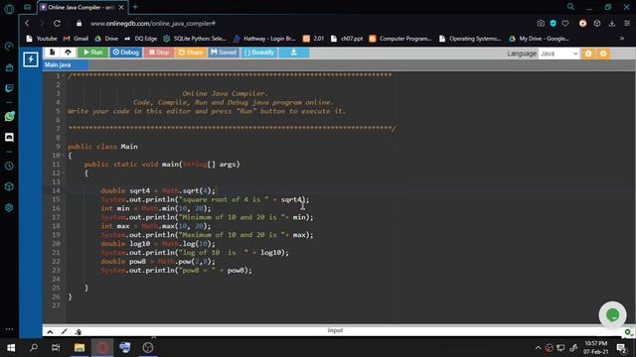This screenshot has width=636, height=357.
Task: Open the Gmail bookmark
Action: (76, 39)
